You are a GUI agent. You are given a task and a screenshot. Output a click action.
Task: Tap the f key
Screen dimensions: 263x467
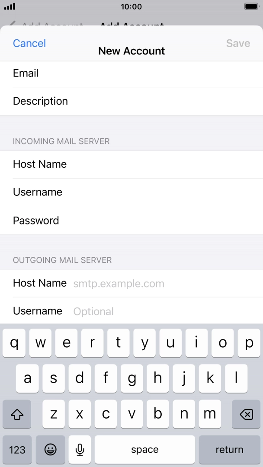pyautogui.click(x=106, y=378)
